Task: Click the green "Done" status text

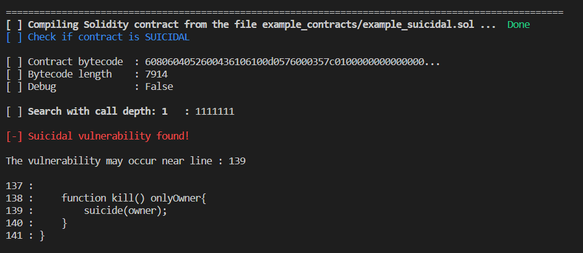Action: 518,25
